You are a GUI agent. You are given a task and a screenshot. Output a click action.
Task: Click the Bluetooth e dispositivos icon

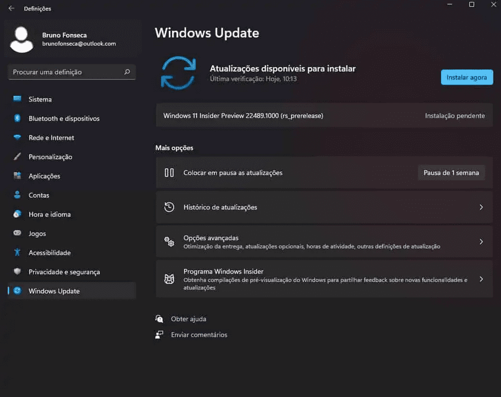18,119
